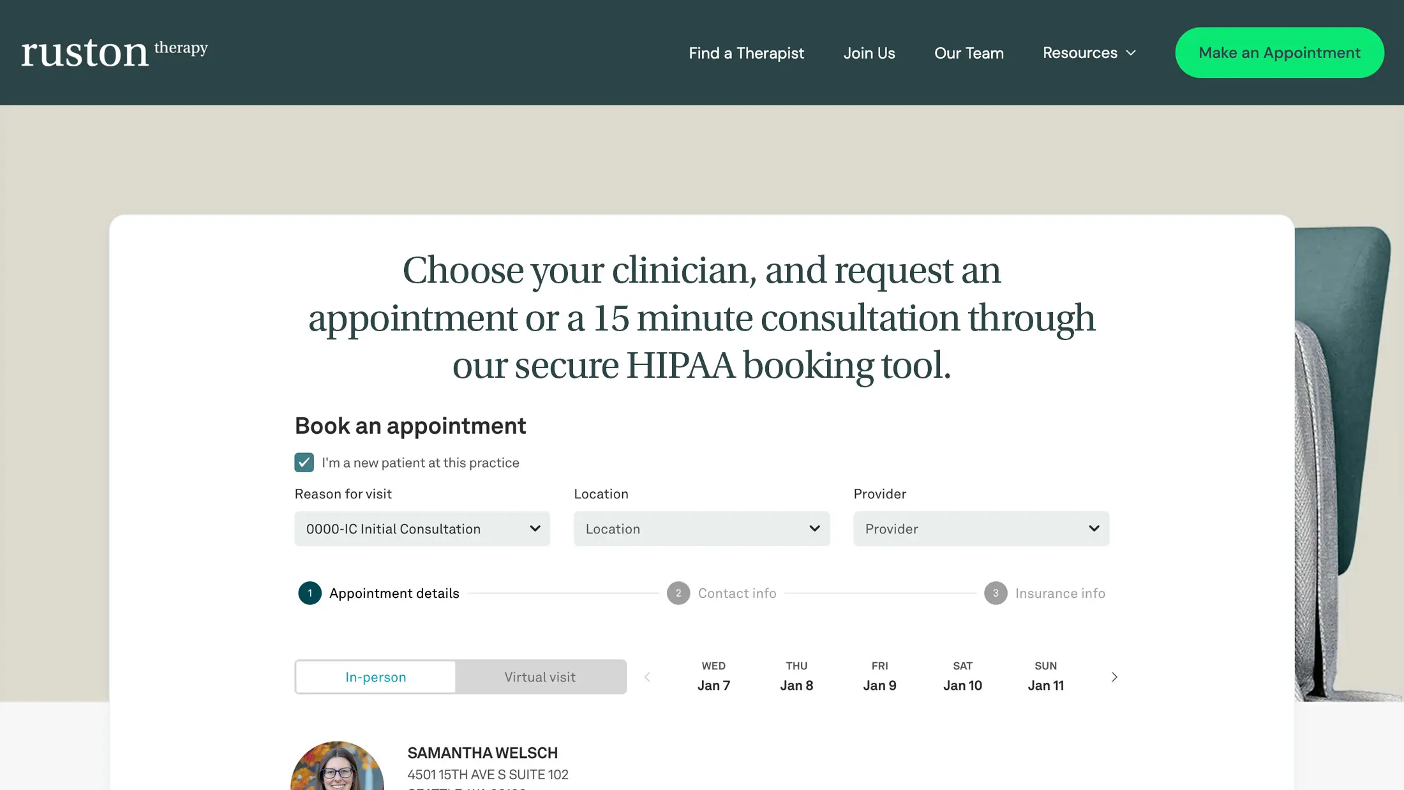
Task: Click the next dates arrow
Action: click(x=1114, y=677)
